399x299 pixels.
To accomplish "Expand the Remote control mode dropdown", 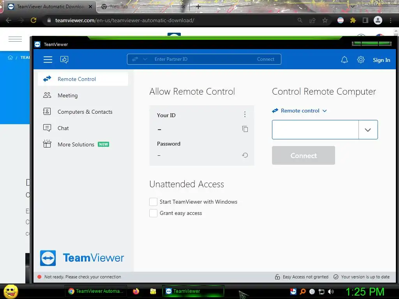I will 299,111.
